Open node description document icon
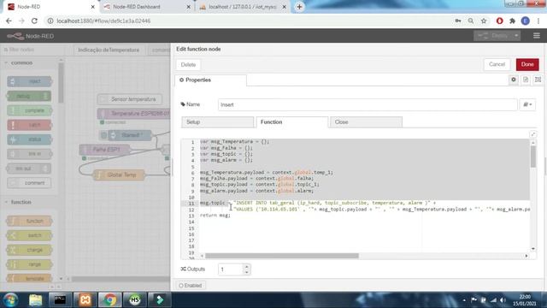 click(x=526, y=80)
